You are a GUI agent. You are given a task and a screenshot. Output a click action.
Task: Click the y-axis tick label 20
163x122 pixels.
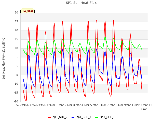pyautogui.click(x=16, y=30)
